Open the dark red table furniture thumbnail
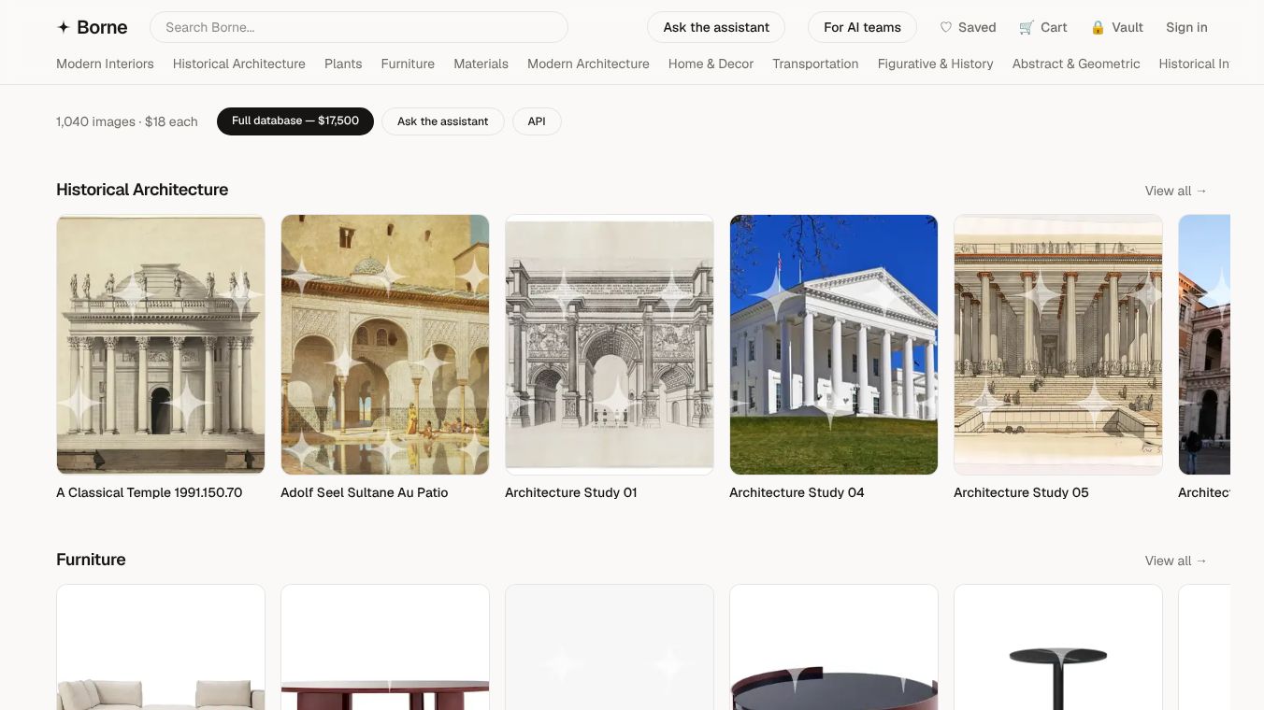1264x710 pixels. pos(385,647)
